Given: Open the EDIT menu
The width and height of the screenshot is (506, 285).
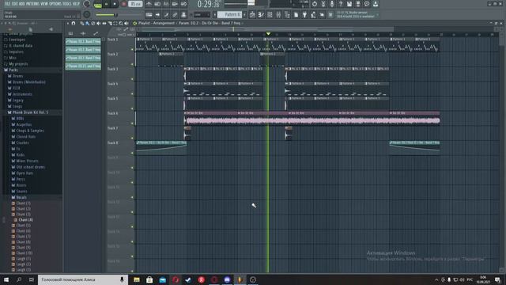Looking at the screenshot, I should pyautogui.click(x=15, y=4).
